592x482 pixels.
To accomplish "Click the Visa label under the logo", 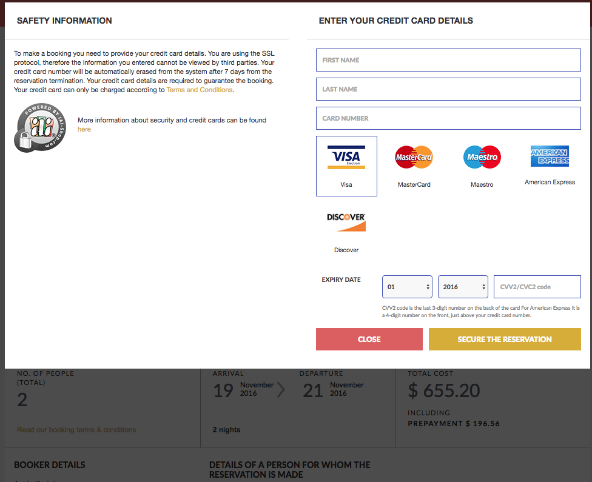I will pyautogui.click(x=346, y=184).
